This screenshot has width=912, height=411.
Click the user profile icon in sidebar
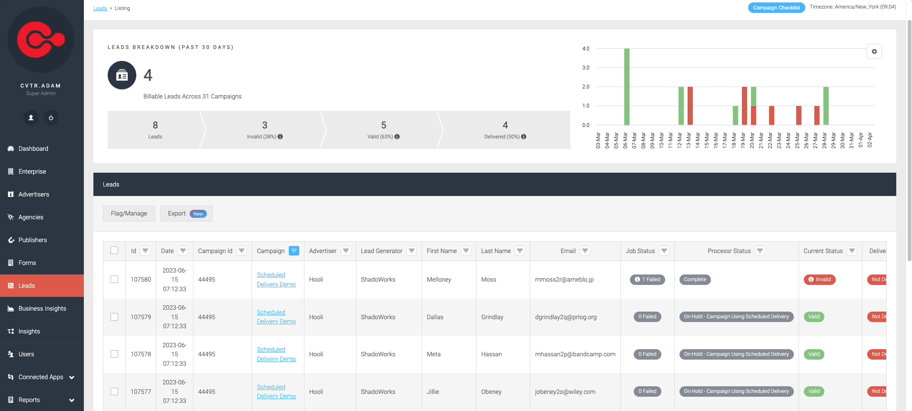click(31, 117)
